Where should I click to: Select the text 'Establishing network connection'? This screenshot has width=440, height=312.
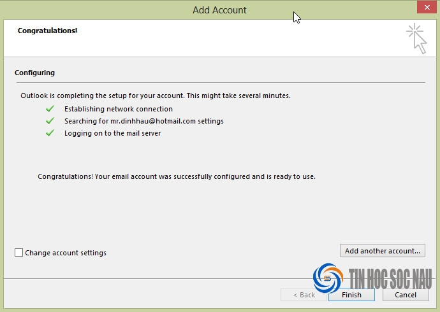click(119, 109)
